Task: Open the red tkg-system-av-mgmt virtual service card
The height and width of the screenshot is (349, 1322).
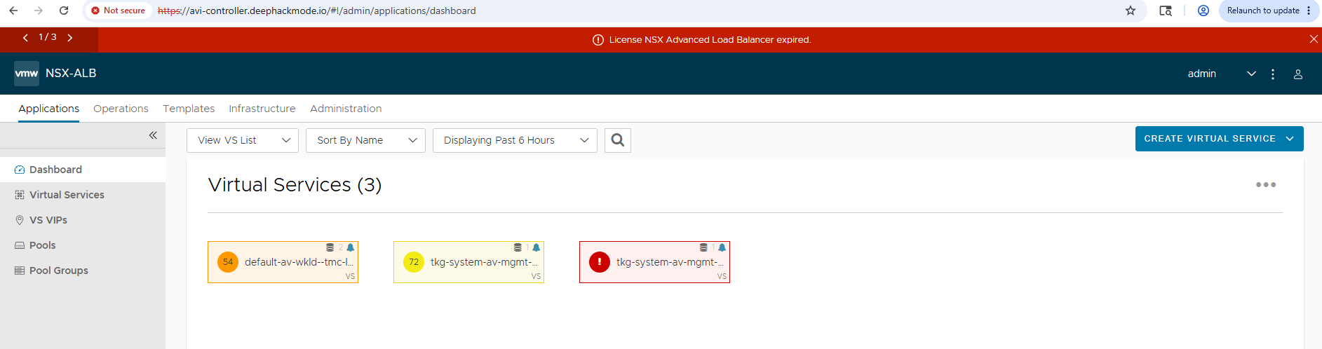Action: coord(654,262)
